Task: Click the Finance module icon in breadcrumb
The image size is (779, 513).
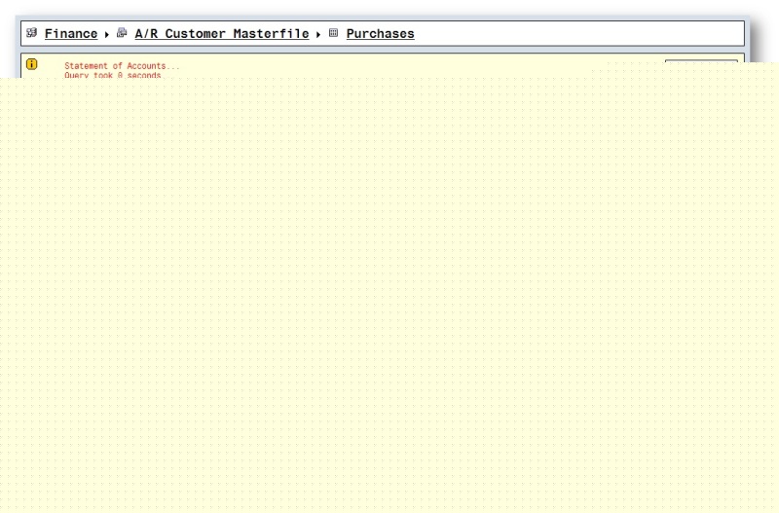Action: (31, 33)
